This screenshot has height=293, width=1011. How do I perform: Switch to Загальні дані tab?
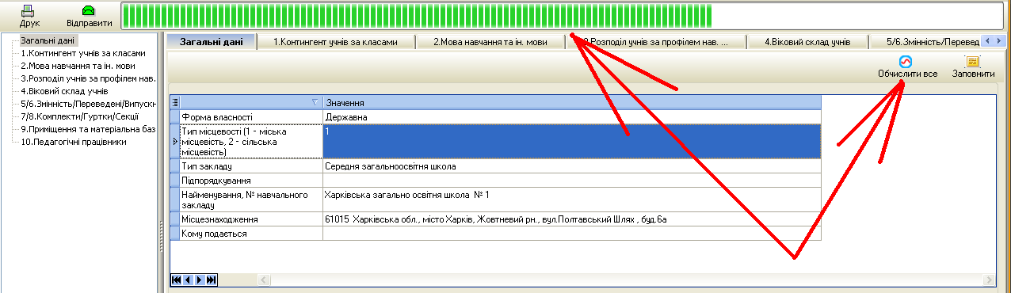[212, 41]
